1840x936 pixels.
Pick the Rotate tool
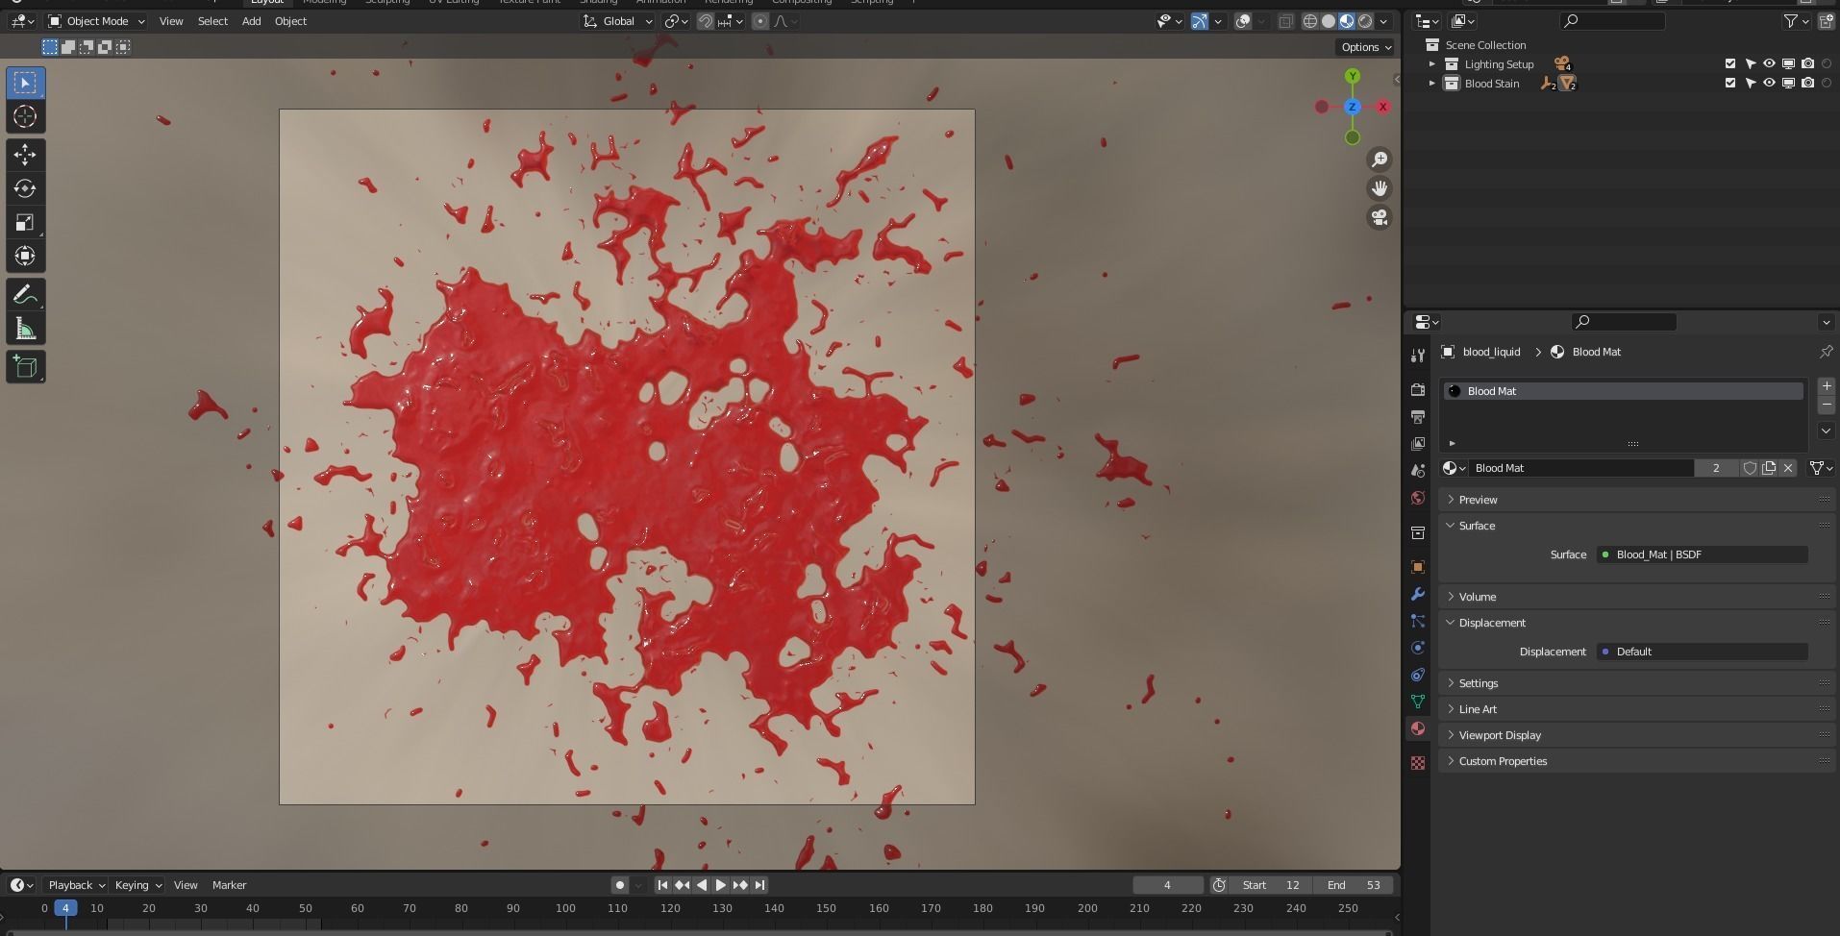click(25, 188)
